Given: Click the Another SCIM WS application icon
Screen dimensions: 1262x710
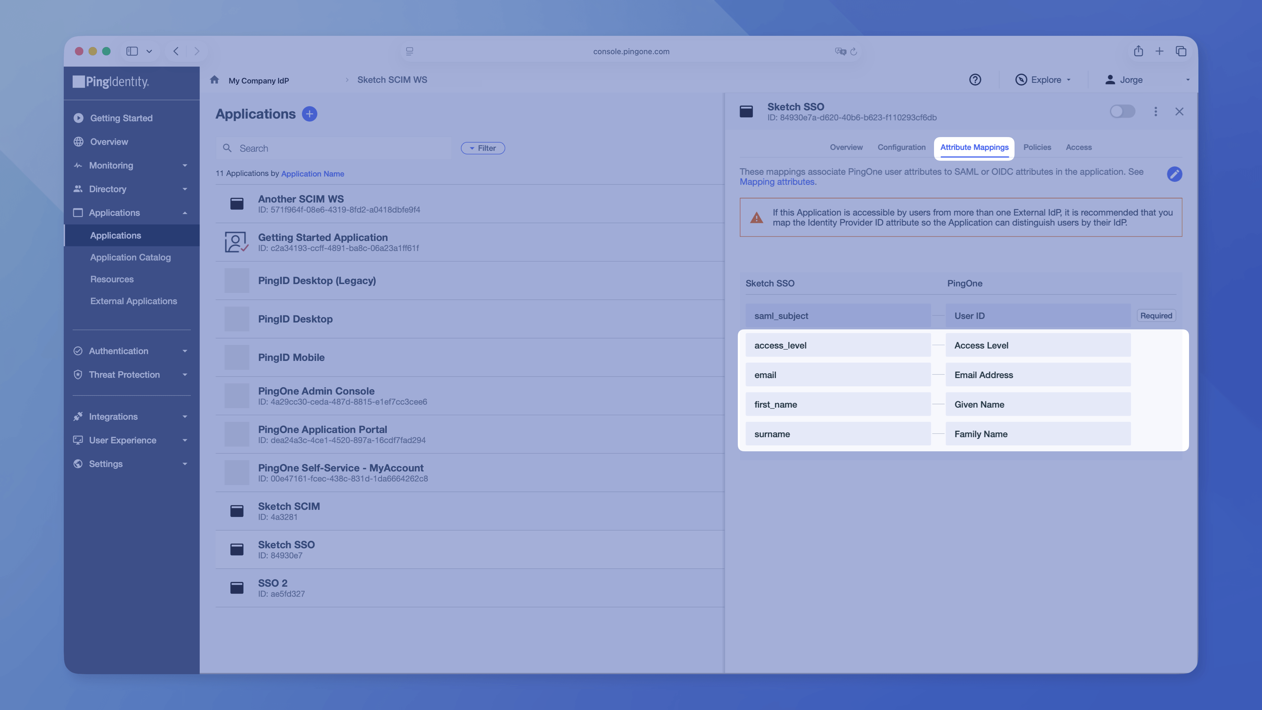Looking at the screenshot, I should [237, 204].
